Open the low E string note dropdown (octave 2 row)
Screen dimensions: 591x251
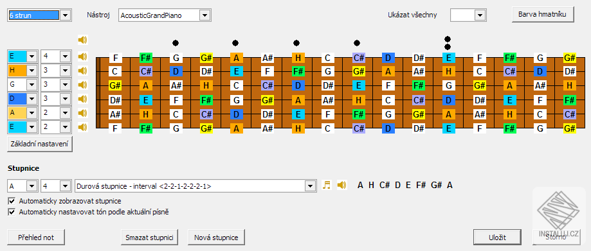pyautogui.click(x=32, y=127)
